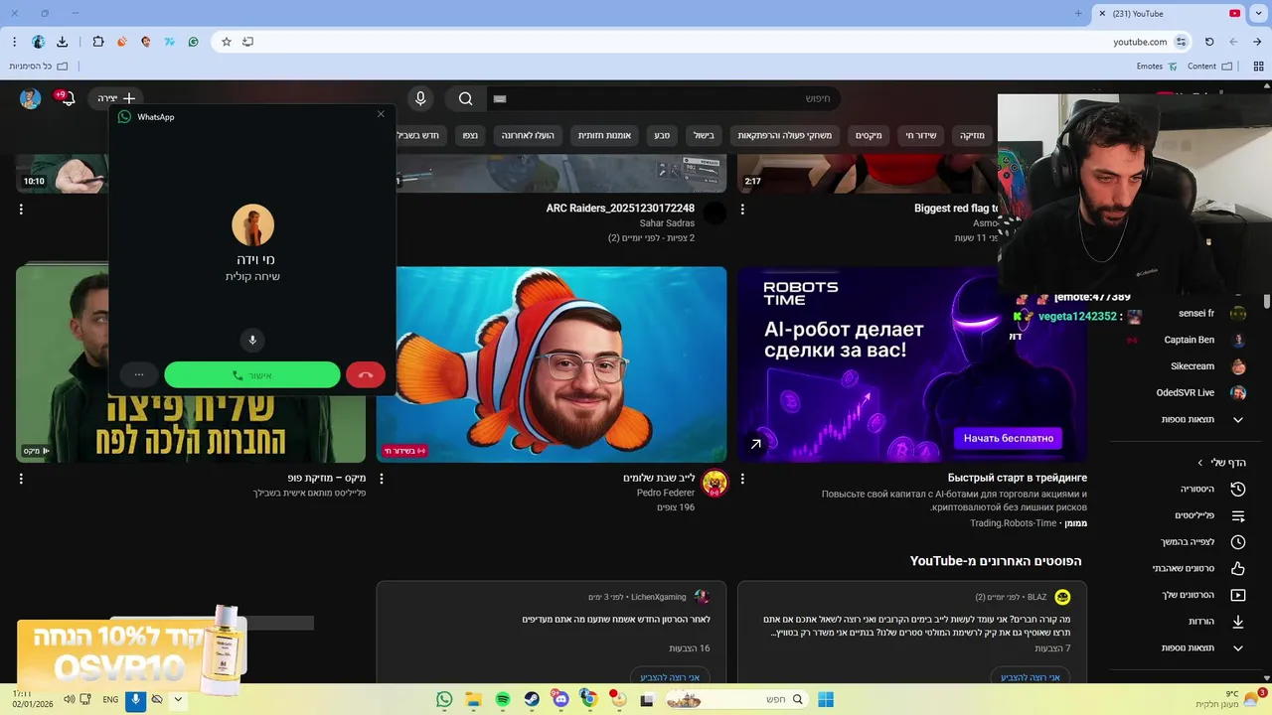Select the 'משחקי פעולה והרפתקאות' filter chip
The image size is (1272, 715).
(784, 135)
